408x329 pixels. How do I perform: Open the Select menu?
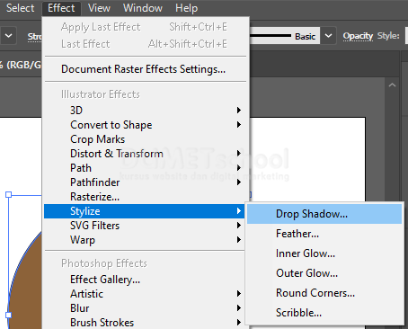click(x=20, y=8)
